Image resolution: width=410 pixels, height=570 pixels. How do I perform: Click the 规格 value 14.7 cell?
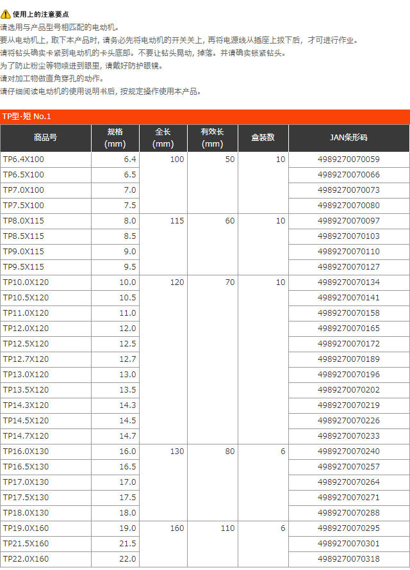pyautogui.click(x=127, y=436)
